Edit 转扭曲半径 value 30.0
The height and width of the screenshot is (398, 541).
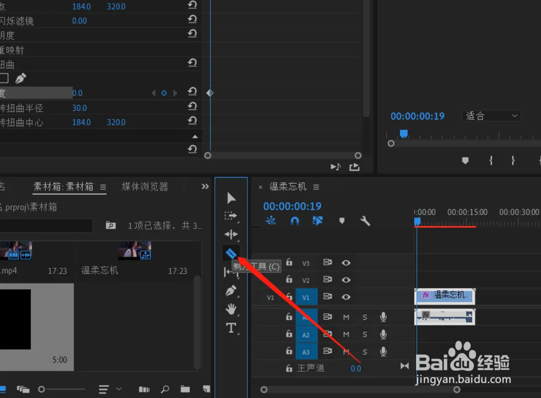pos(79,108)
